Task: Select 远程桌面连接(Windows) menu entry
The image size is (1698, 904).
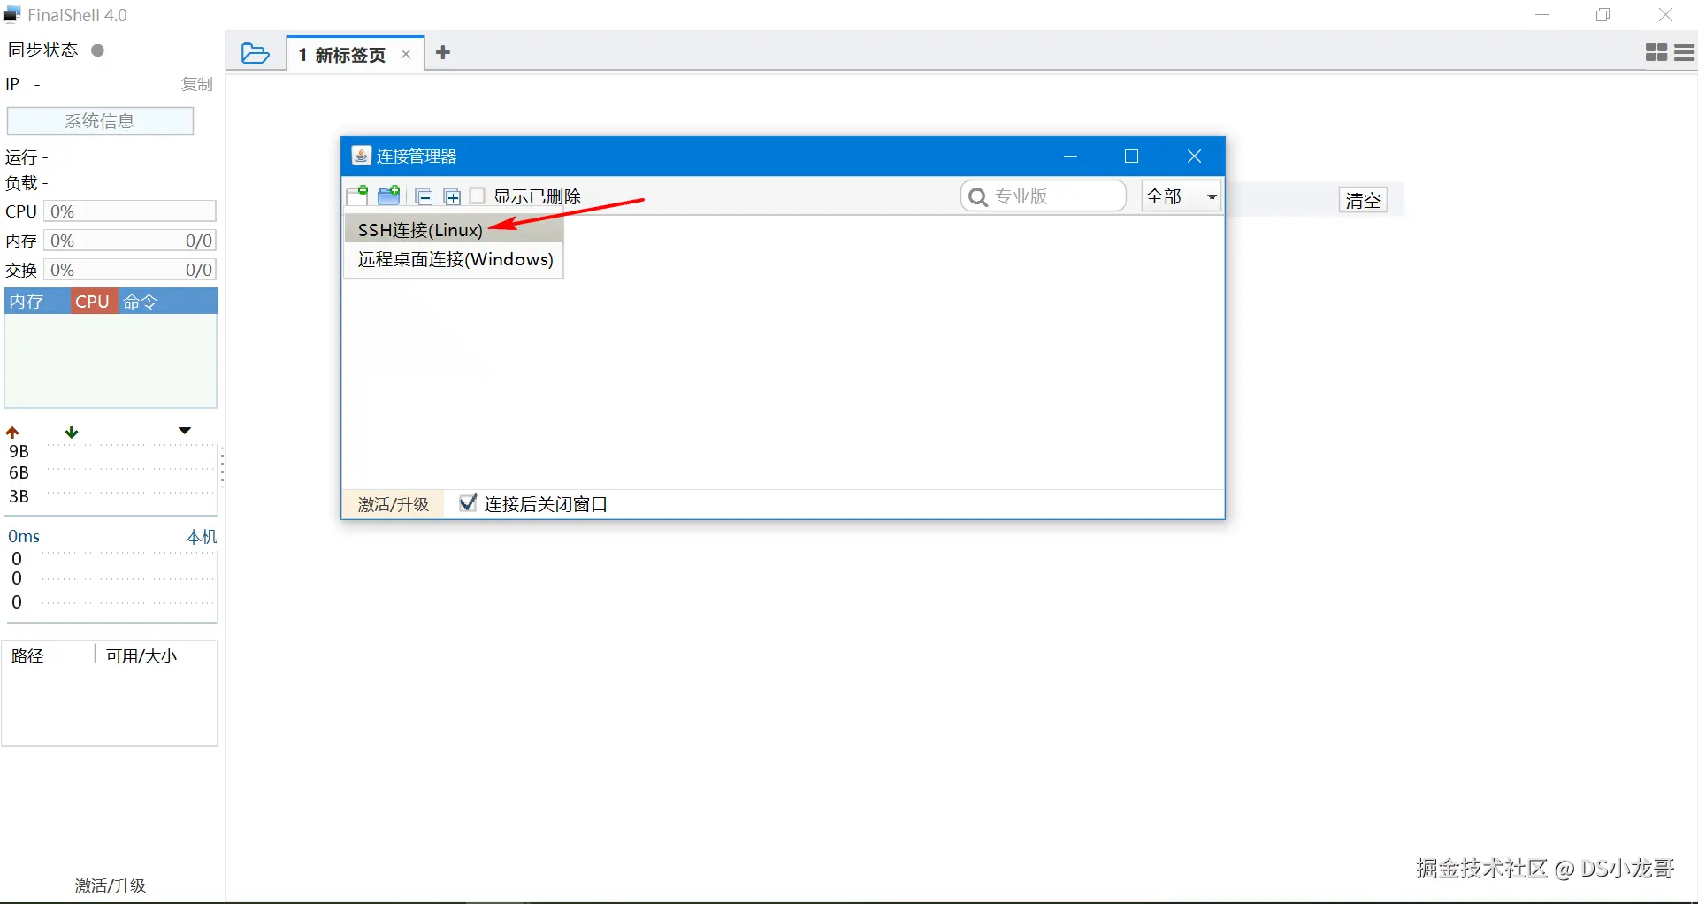Action: point(454,259)
